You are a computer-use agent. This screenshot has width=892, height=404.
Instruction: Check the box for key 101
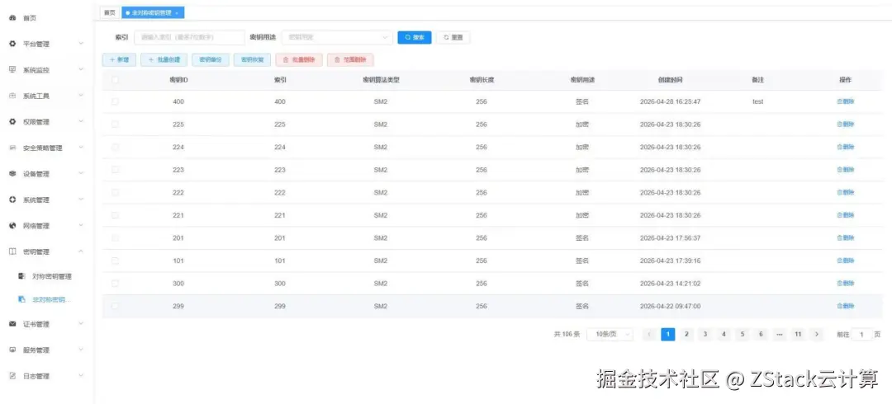[x=115, y=261]
